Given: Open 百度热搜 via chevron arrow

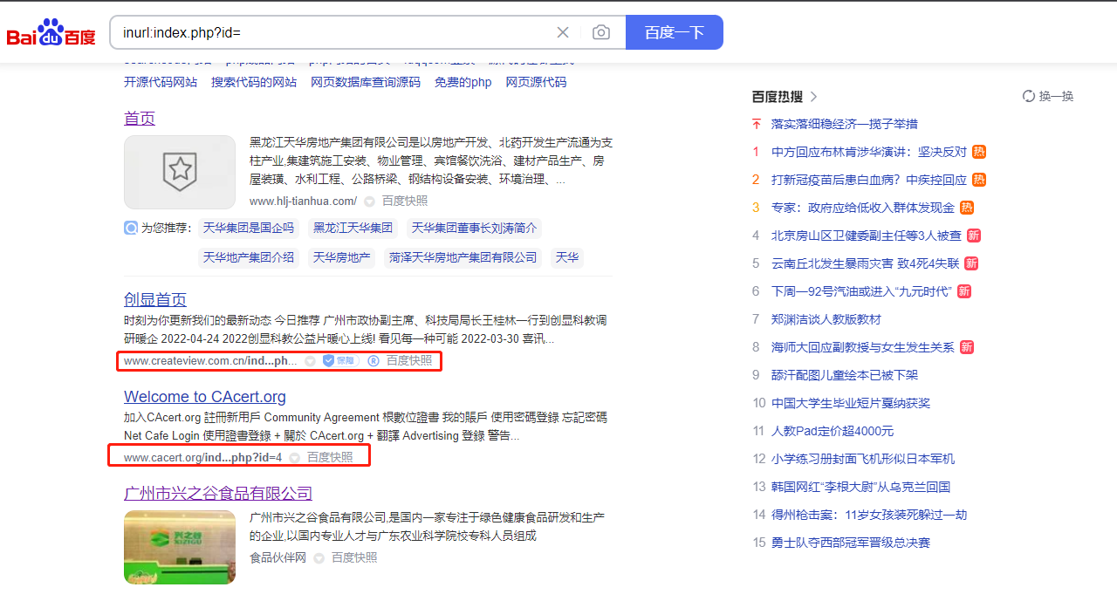Looking at the screenshot, I should click(814, 97).
